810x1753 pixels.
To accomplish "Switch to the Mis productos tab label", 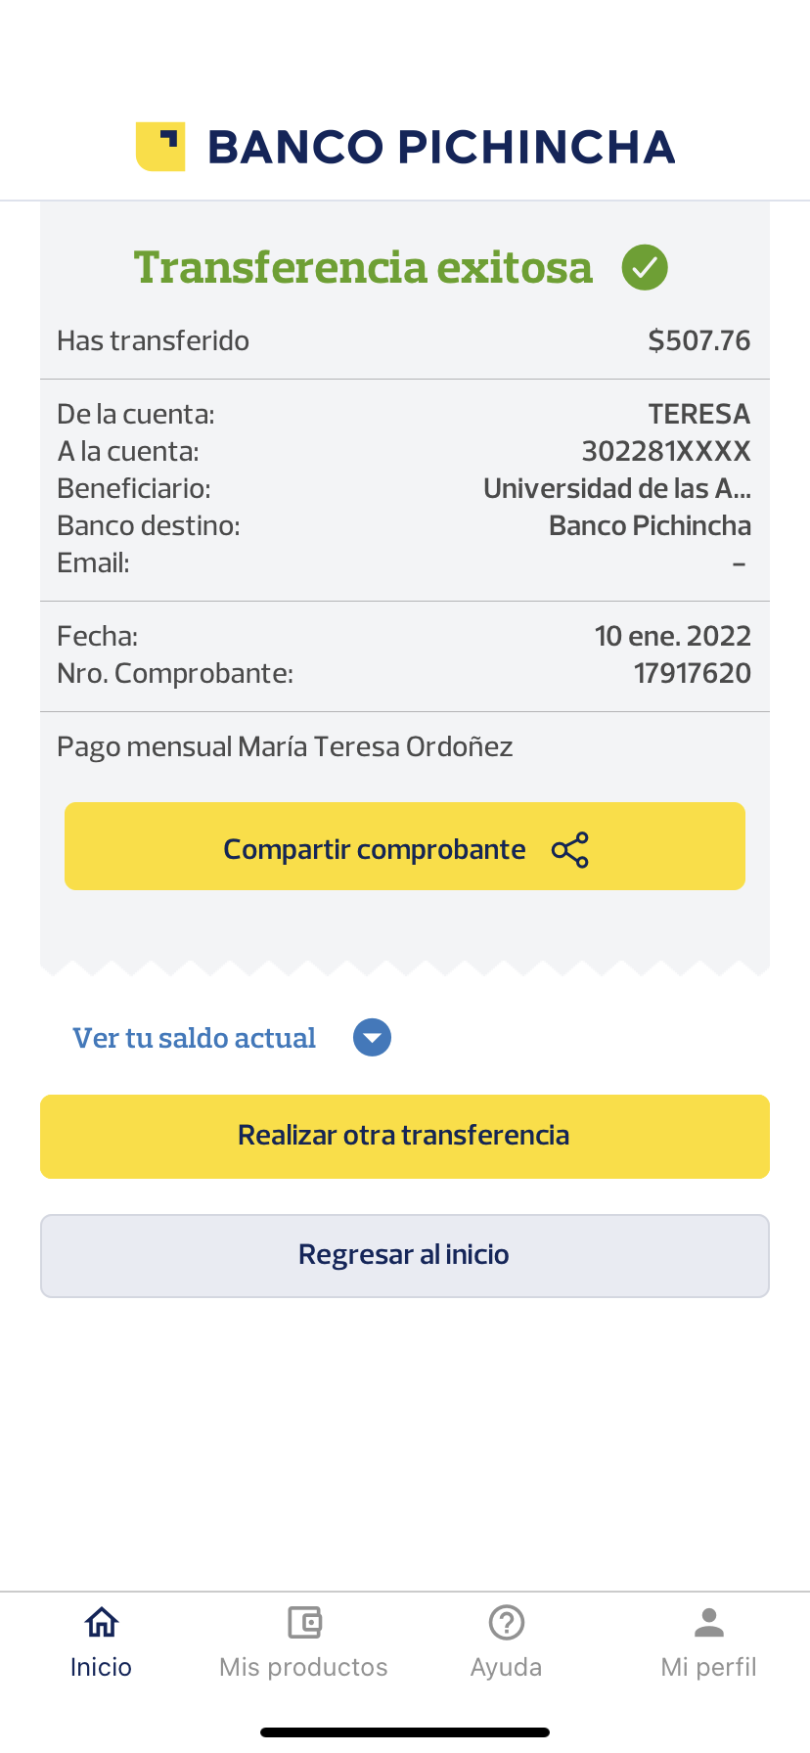I will (303, 1667).
